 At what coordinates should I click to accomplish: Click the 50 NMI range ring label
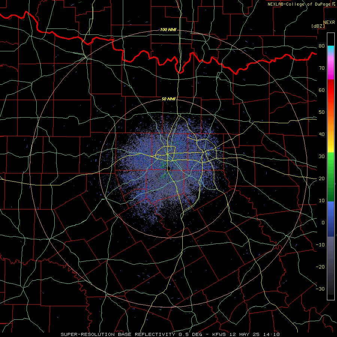coord(169,99)
